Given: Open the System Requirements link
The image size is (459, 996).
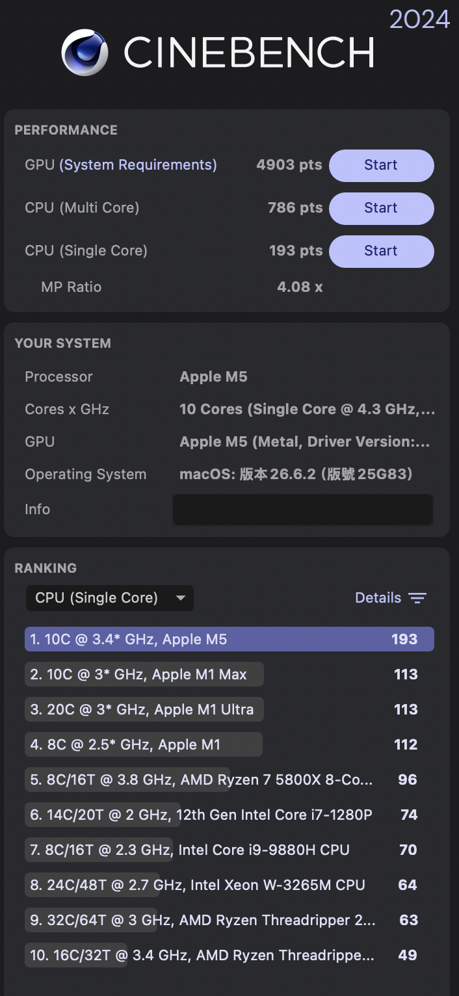Looking at the screenshot, I should pyautogui.click(x=138, y=165).
